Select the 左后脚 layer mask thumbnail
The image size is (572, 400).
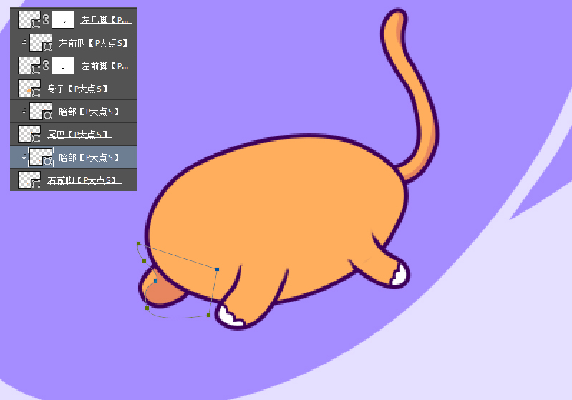click(64, 19)
